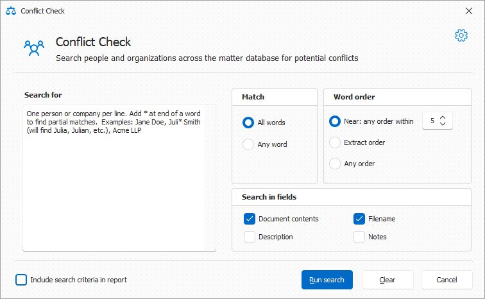Increase the near word distance value
Viewport: 485px width, 299px height.
coord(443,118)
